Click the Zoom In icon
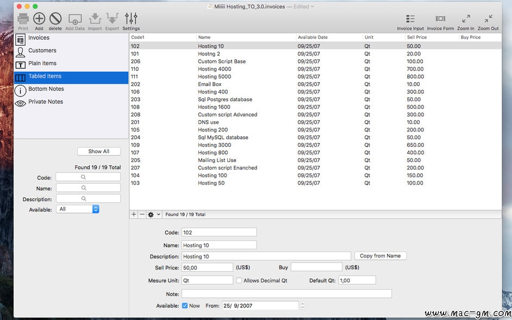This screenshot has height=320, width=512. (465, 20)
